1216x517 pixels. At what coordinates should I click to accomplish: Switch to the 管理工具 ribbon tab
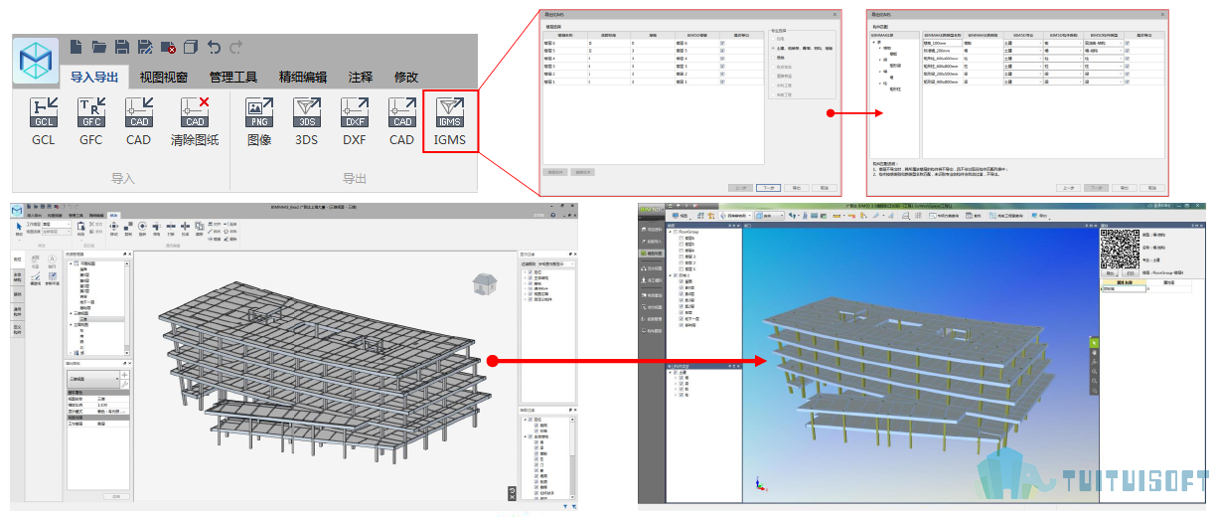click(232, 77)
